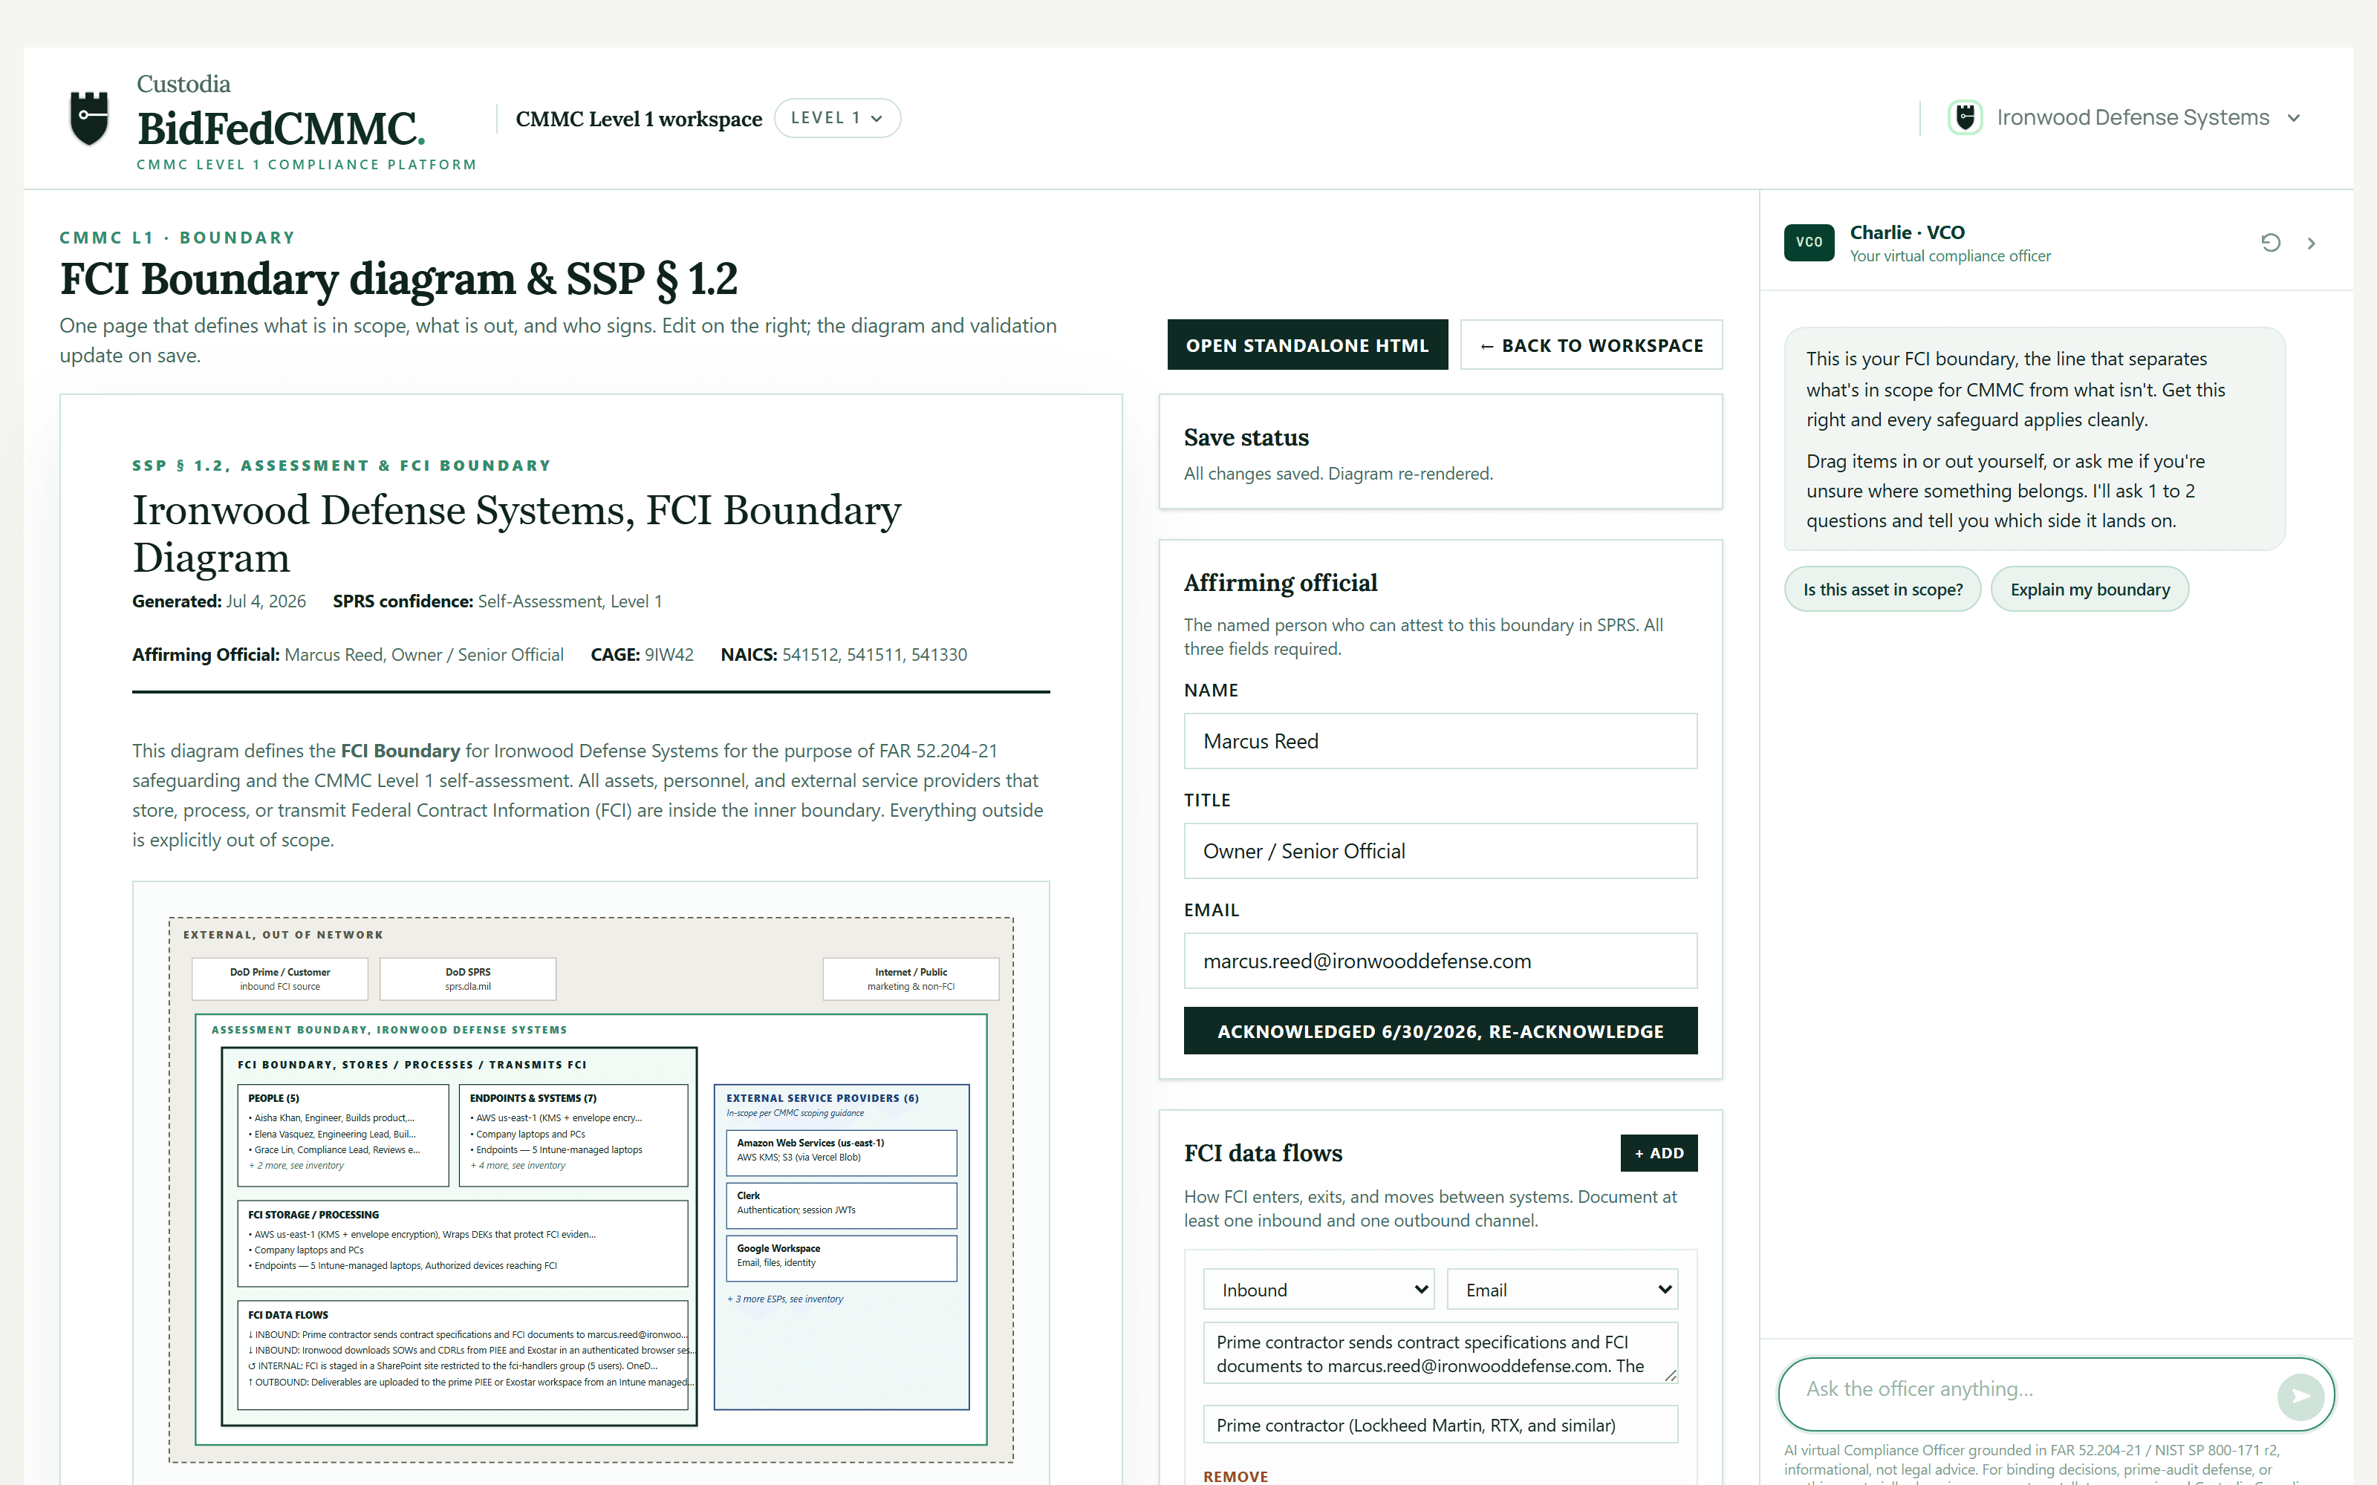The height and width of the screenshot is (1485, 2377).
Task: Select the Clerk provider box
Action: tap(841, 1205)
